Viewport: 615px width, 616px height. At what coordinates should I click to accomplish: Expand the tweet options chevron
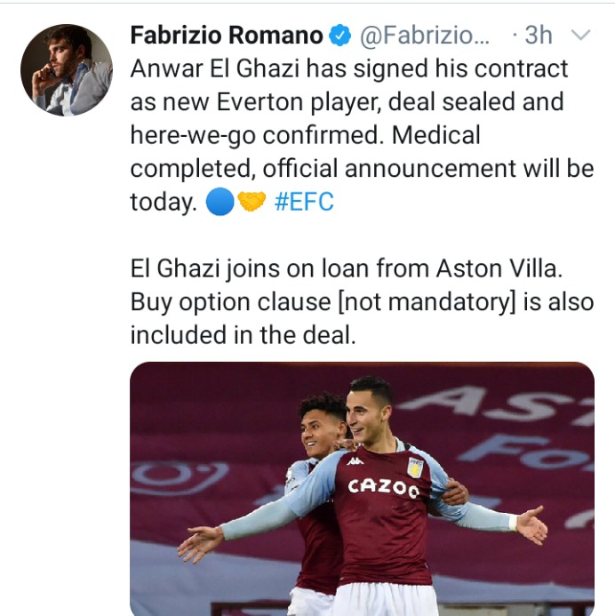580,36
